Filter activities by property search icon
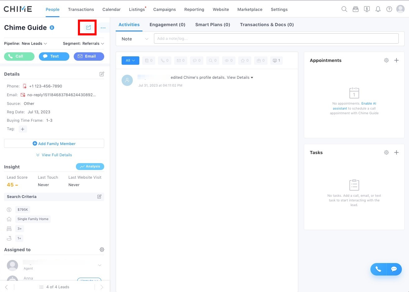 tap(213, 60)
